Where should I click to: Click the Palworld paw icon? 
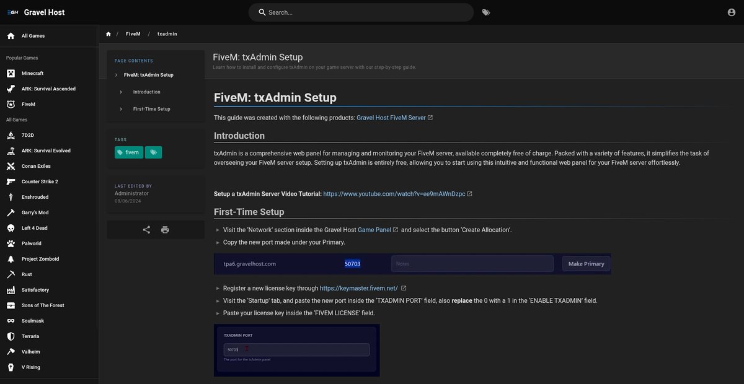[11, 243]
